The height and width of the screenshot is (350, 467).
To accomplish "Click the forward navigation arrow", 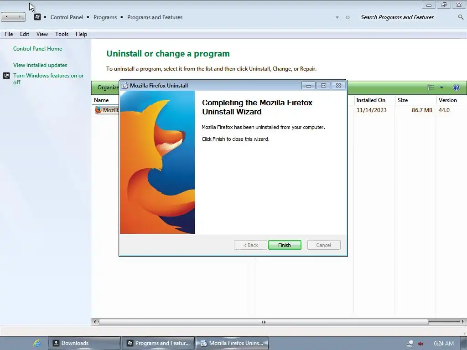I will [x=20, y=17].
